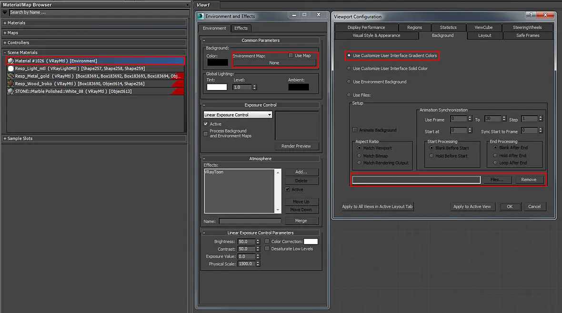The height and width of the screenshot is (313, 562).
Task: Select Use Environment Background option
Action: (x=349, y=82)
